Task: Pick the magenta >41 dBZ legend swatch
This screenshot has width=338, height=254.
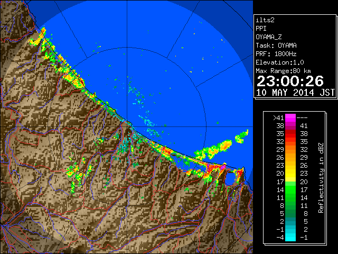Action: (x=290, y=117)
